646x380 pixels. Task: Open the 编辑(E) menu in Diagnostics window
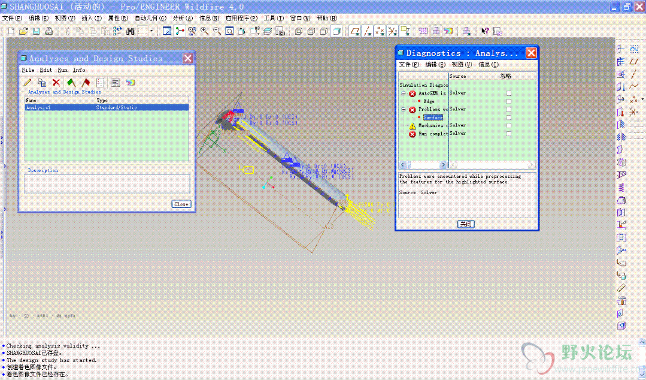pos(435,64)
